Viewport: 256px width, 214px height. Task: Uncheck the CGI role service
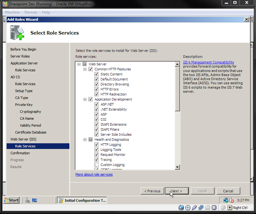coord(97,119)
